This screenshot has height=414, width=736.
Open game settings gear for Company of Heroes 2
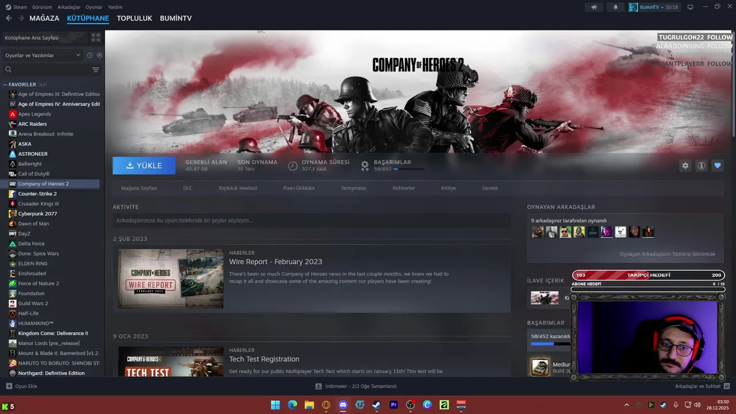click(685, 166)
